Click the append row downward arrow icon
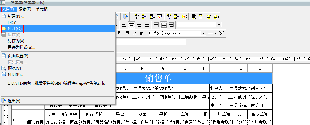The height and width of the screenshot is (125, 310). point(169,17)
